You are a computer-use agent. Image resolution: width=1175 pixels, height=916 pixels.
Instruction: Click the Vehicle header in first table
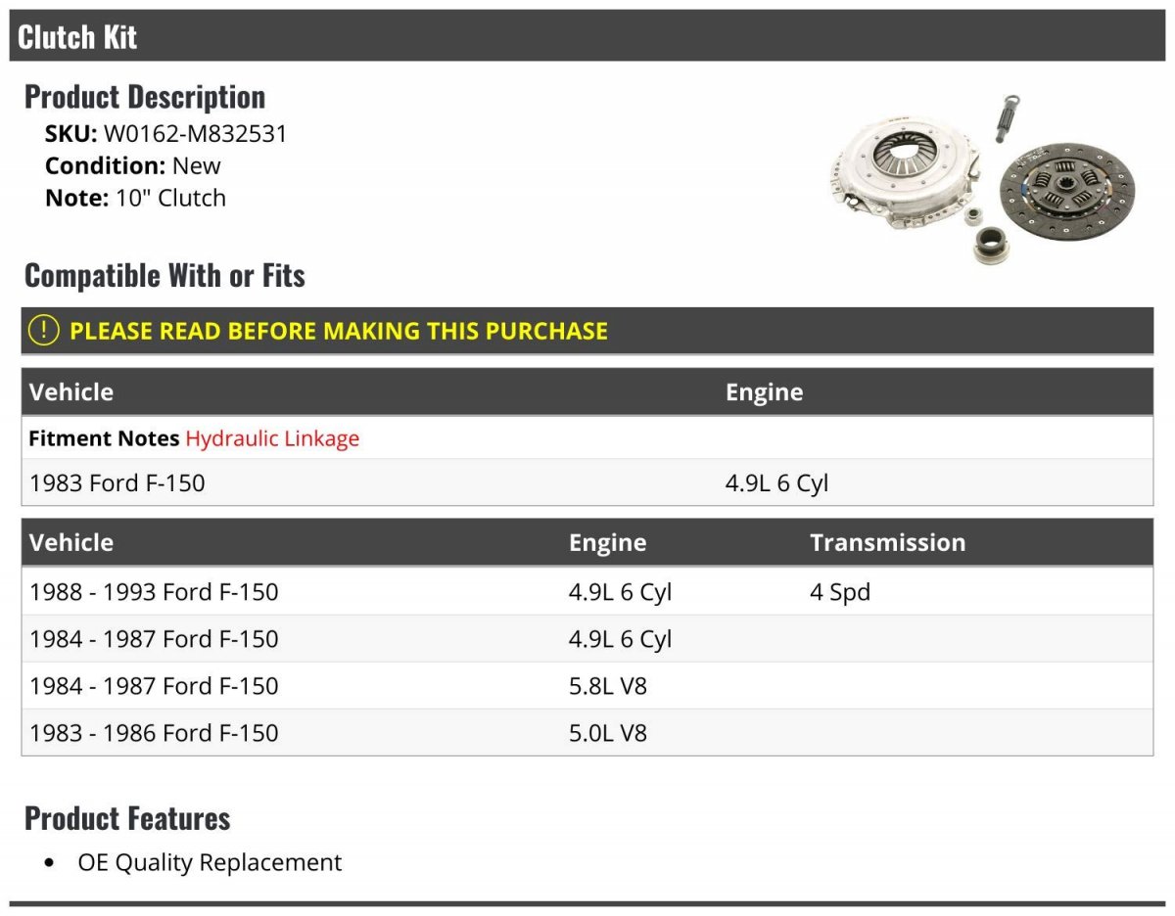[71, 391]
